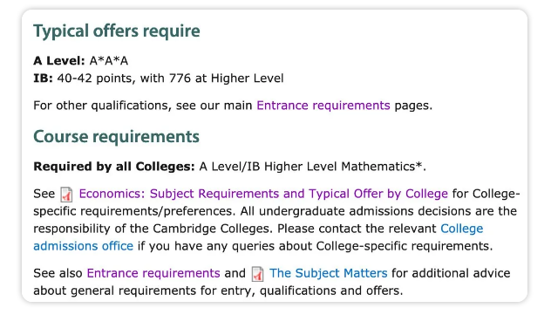Viewport: 551px width, 315px height.
Task: Click the For other qualifications sentence text
Action: point(143,106)
